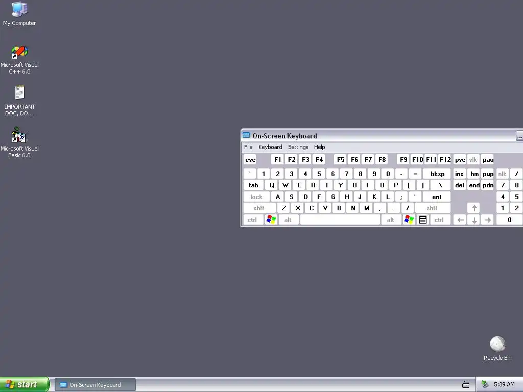Open the Help menu

click(320, 147)
